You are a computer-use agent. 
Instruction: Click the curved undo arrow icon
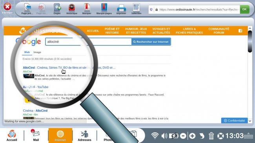[x=202, y=136]
